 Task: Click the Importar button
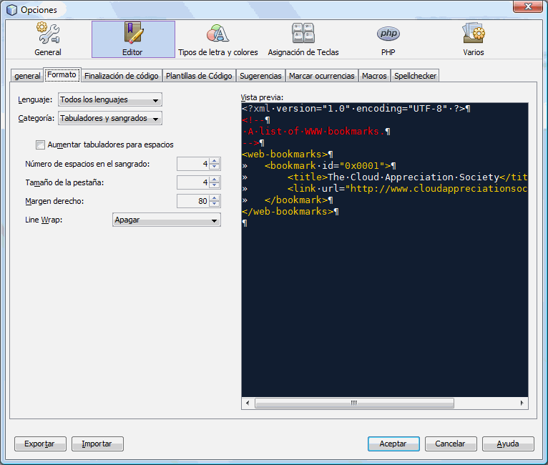coord(97,444)
